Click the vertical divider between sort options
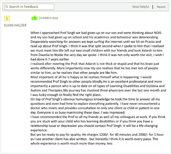Screen dimensions: 171x154 tap(153, 7)
